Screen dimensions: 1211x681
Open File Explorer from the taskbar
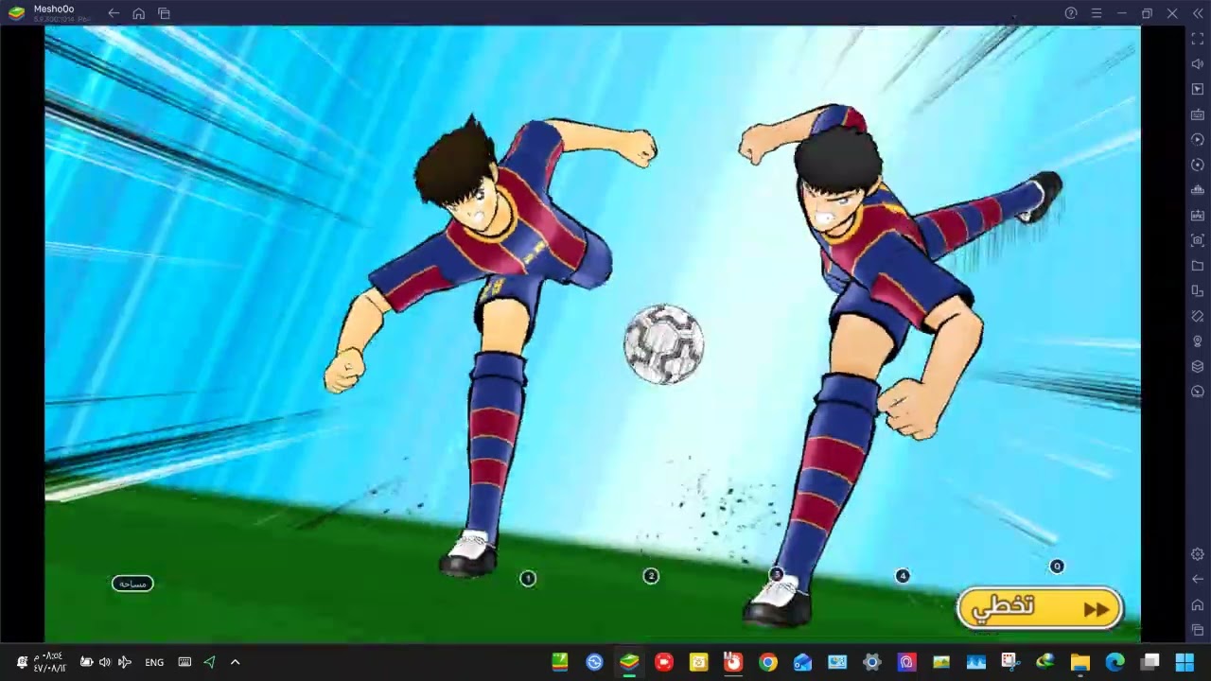(x=1080, y=662)
